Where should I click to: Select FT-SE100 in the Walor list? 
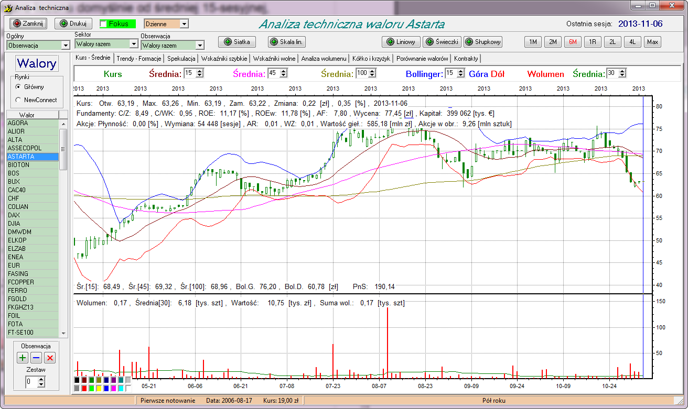(33, 333)
